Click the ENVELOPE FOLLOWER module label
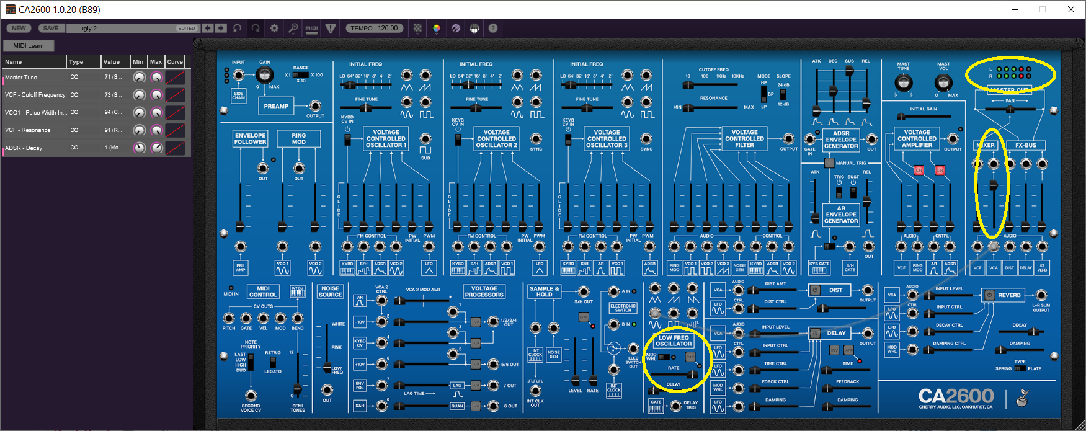Viewport: 1086px width, 431px height. 250,138
